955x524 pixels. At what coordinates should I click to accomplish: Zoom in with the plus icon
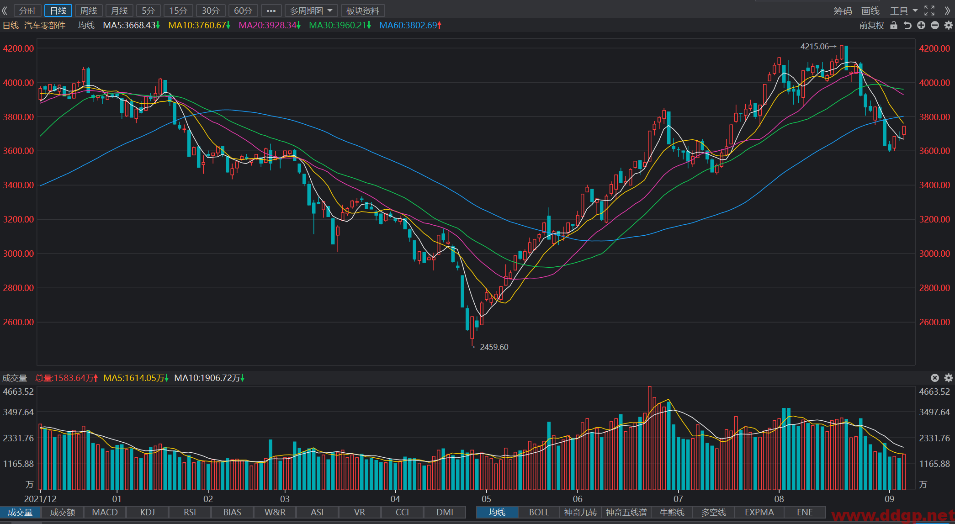[921, 26]
